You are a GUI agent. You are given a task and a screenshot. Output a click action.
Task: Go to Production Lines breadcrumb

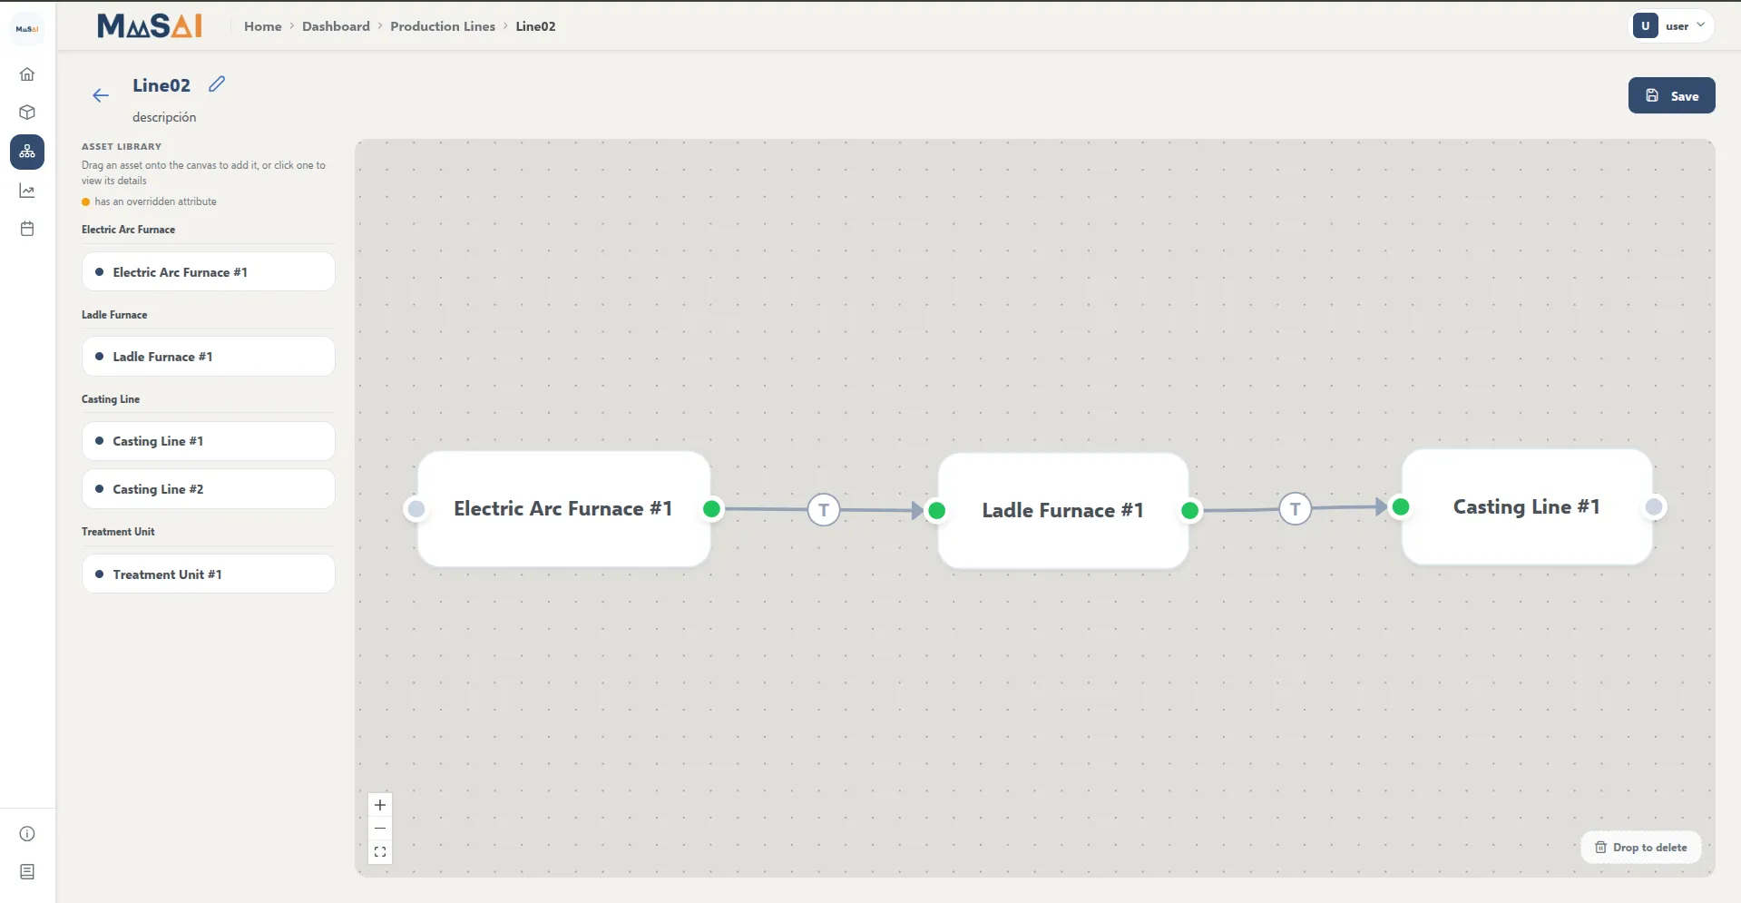[443, 26]
